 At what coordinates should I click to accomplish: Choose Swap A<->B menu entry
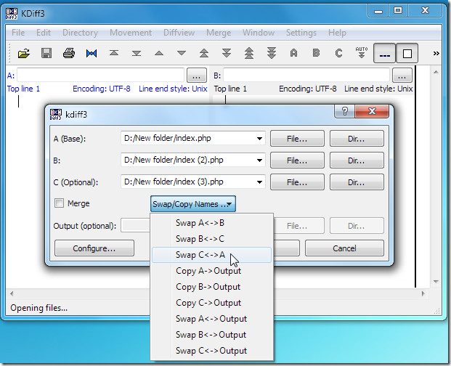(212, 223)
